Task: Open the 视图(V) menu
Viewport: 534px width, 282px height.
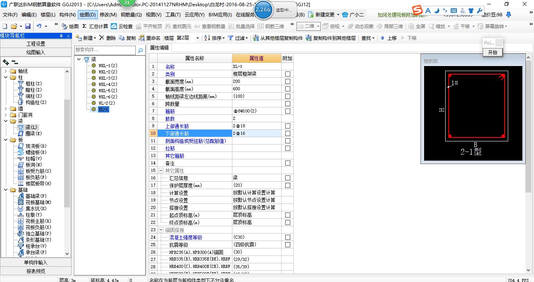Action: point(153,14)
